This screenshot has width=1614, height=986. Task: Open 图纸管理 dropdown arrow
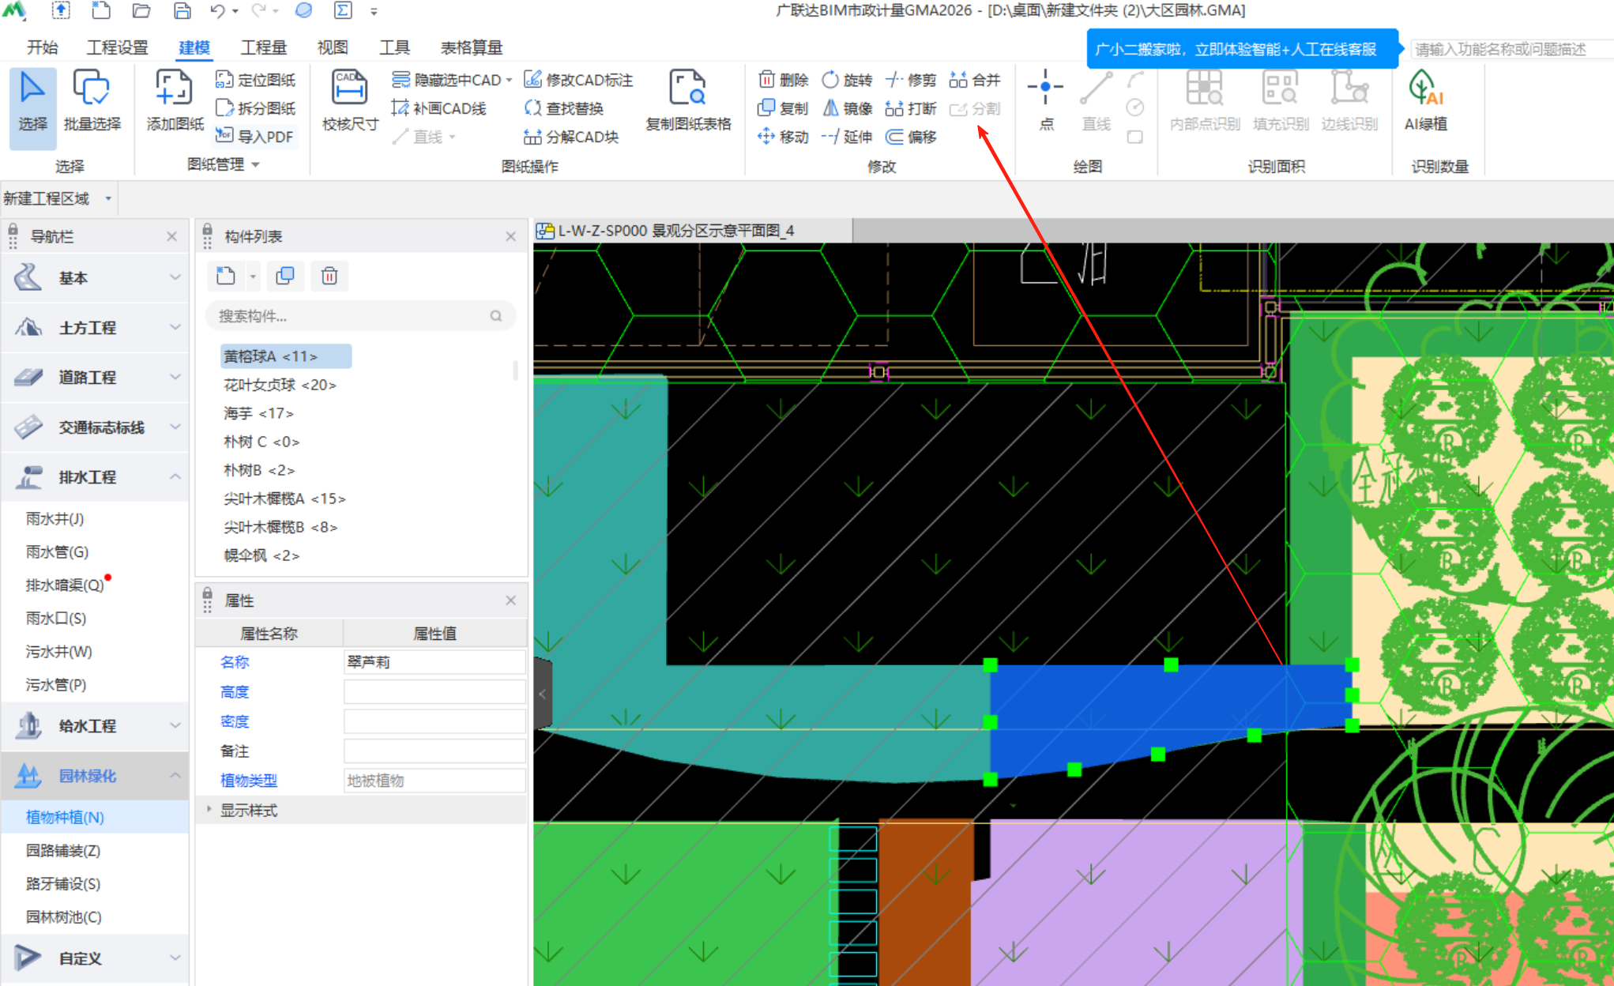tap(255, 165)
